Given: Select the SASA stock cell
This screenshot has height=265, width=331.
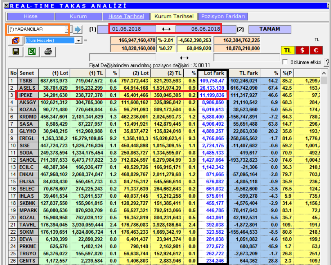Looking at the screenshot, I should point(28,124).
